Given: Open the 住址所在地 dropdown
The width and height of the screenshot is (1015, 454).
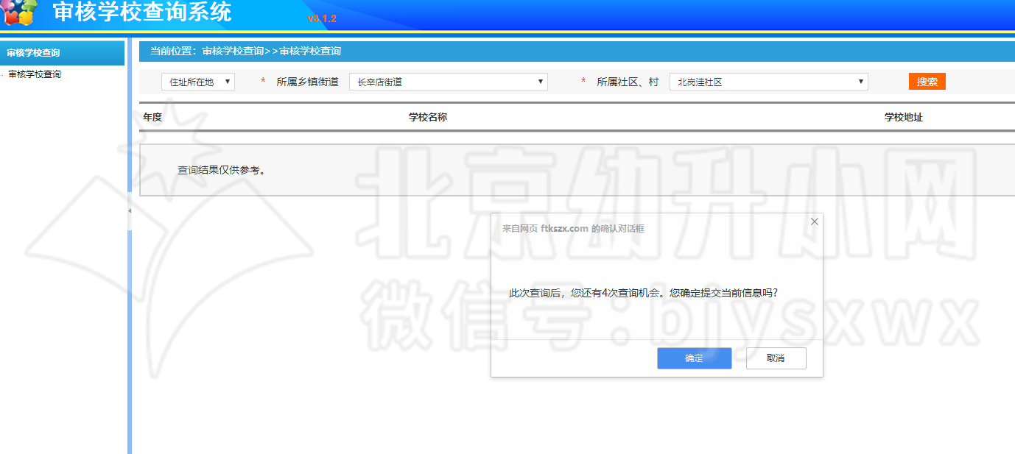Looking at the screenshot, I should [198, 82].
